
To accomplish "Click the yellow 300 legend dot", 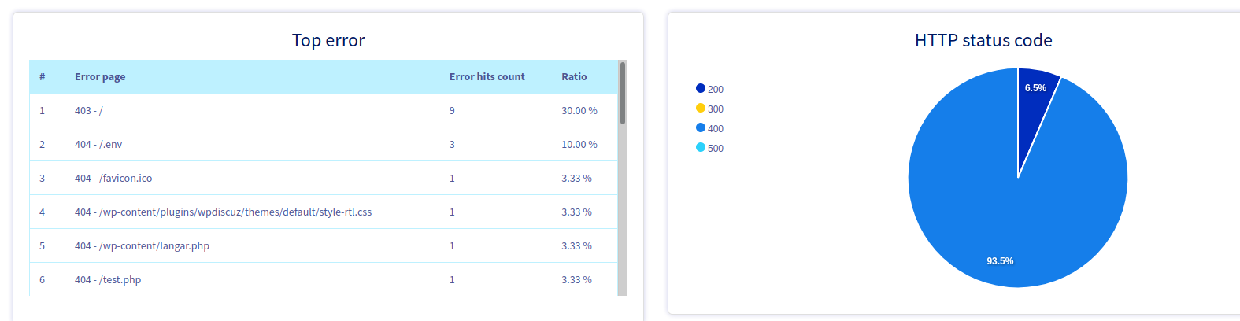I will click(701, 108).
